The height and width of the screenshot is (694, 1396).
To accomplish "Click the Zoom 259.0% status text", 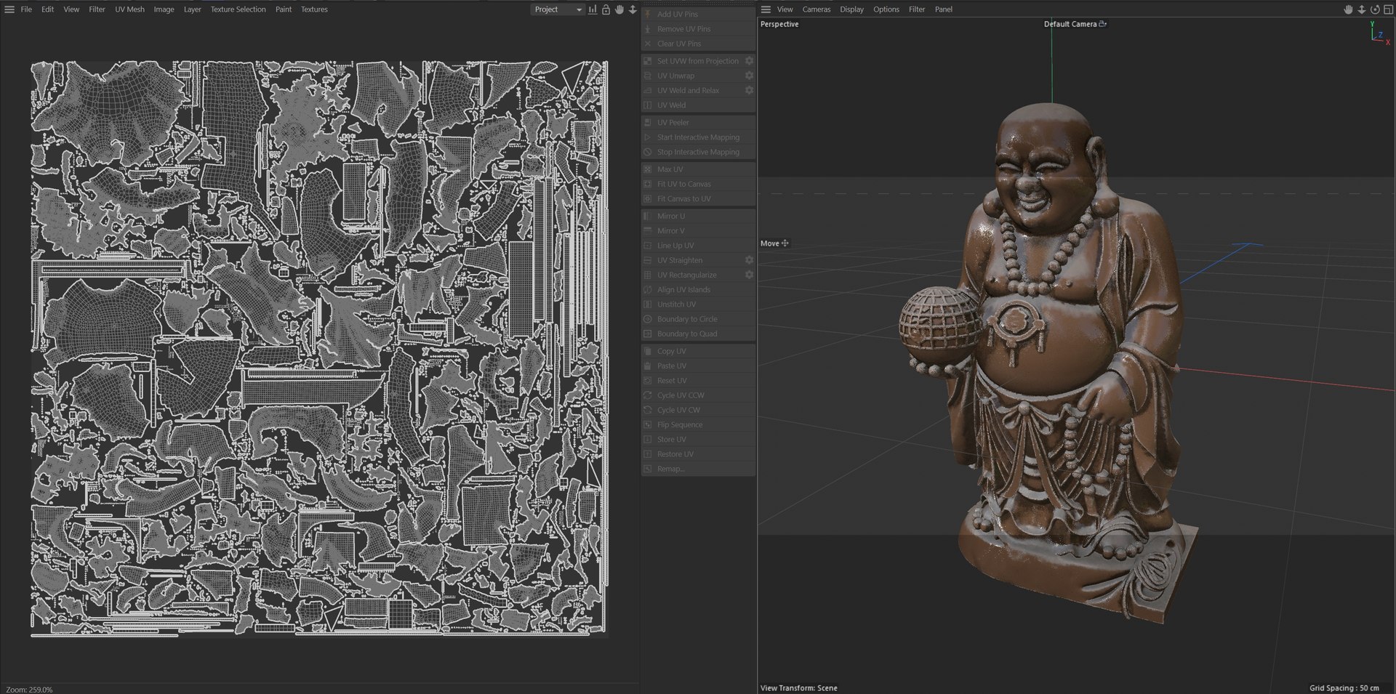I will [x=29, y=689].
